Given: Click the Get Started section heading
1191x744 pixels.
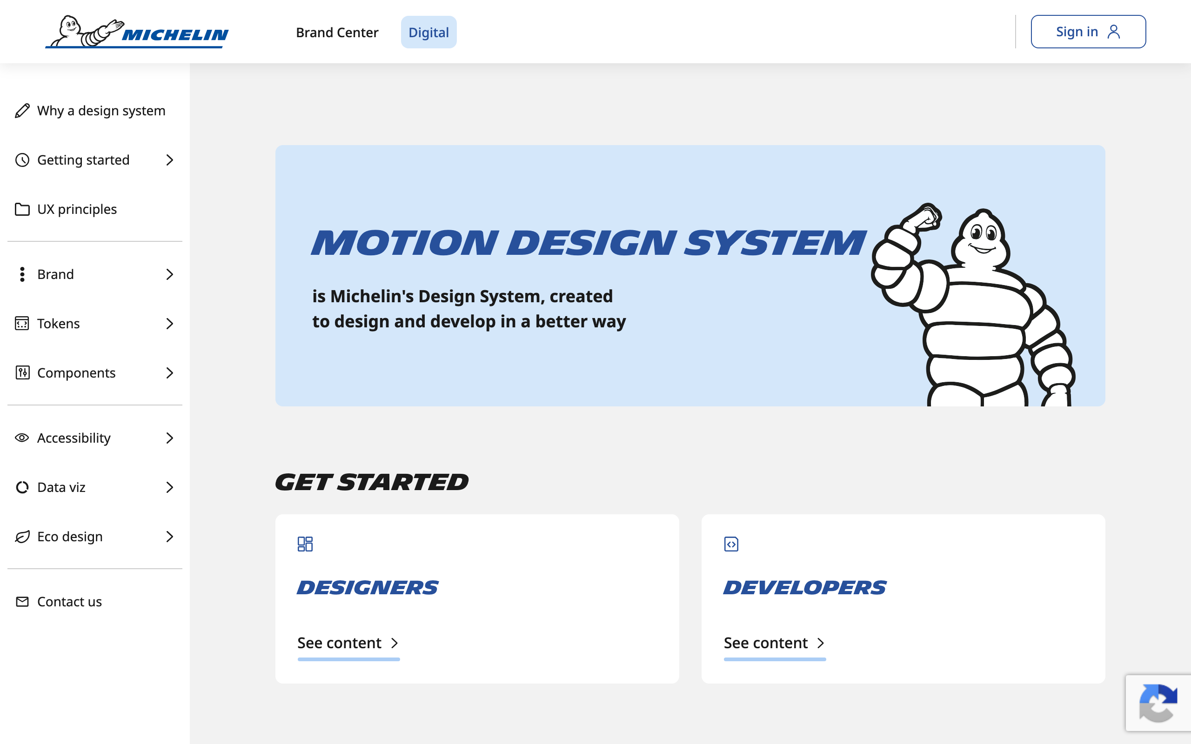Looking at the screenshot, I should (372, 482).
